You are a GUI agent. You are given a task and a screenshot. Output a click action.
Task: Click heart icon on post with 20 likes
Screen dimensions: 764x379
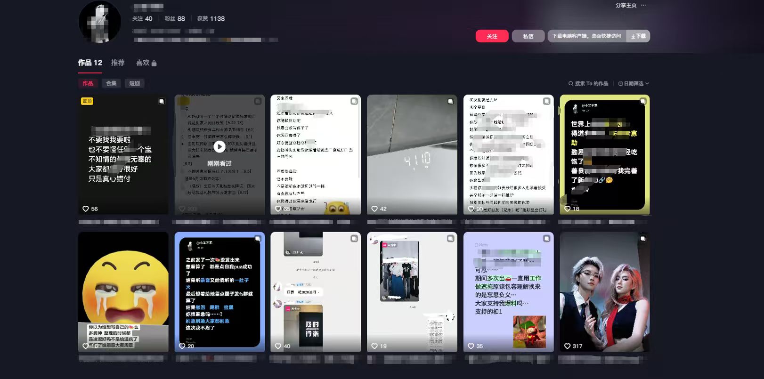click(182, 346)
